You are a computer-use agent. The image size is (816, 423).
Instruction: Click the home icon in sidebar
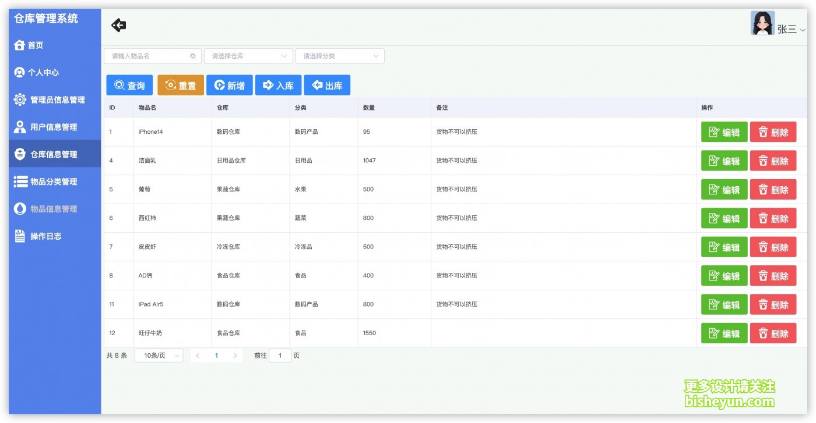(x=19, y=45)
